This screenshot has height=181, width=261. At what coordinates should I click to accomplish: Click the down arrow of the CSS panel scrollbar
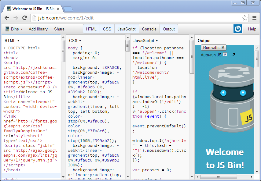(x=128, y=177)
